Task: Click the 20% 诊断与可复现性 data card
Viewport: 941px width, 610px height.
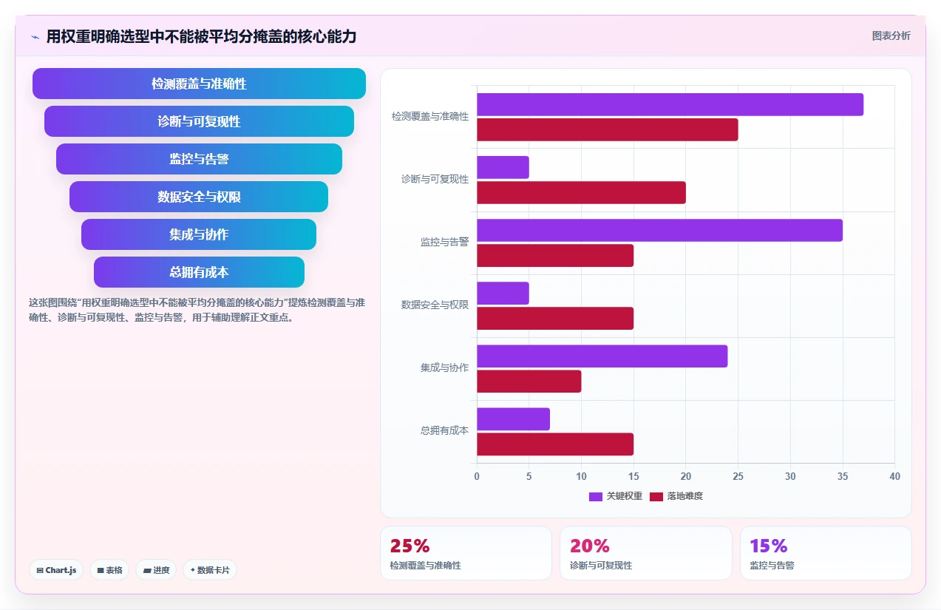Action: [646, 553]
